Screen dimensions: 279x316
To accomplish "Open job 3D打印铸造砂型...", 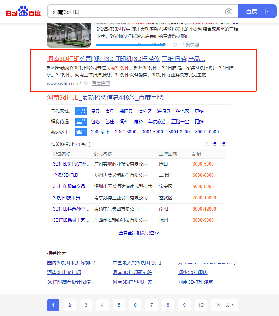I will tap(71, 209).
